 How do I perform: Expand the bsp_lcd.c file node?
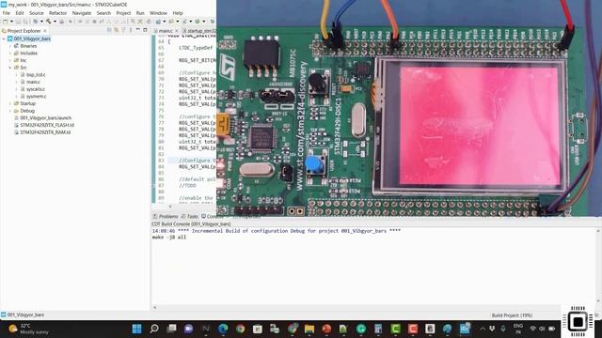pos(17,75)
